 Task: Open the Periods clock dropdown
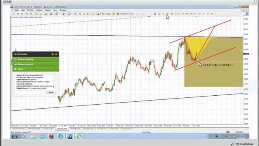tap(51, 14)
